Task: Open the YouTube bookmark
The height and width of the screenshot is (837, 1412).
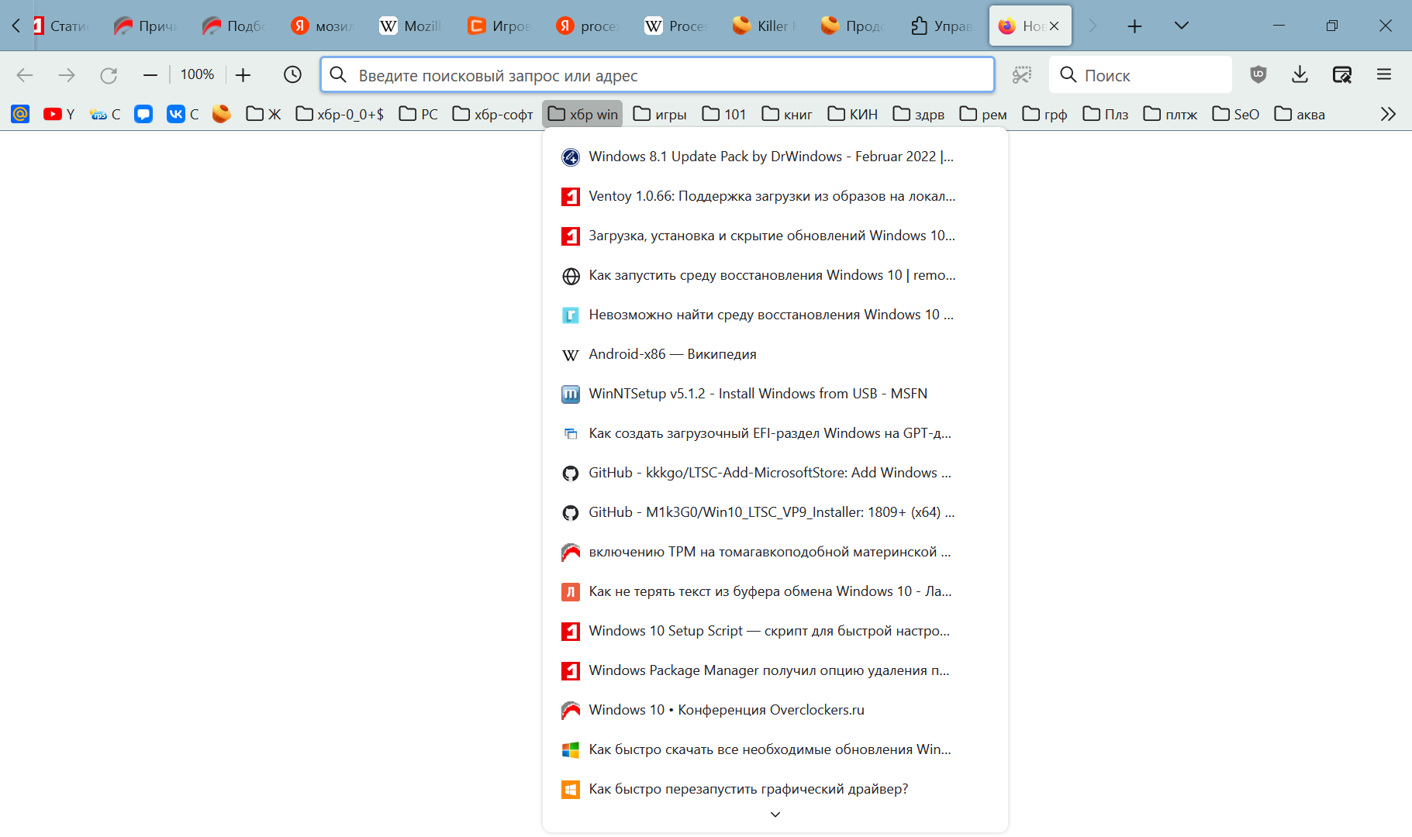Action: (x=60, y=114)
